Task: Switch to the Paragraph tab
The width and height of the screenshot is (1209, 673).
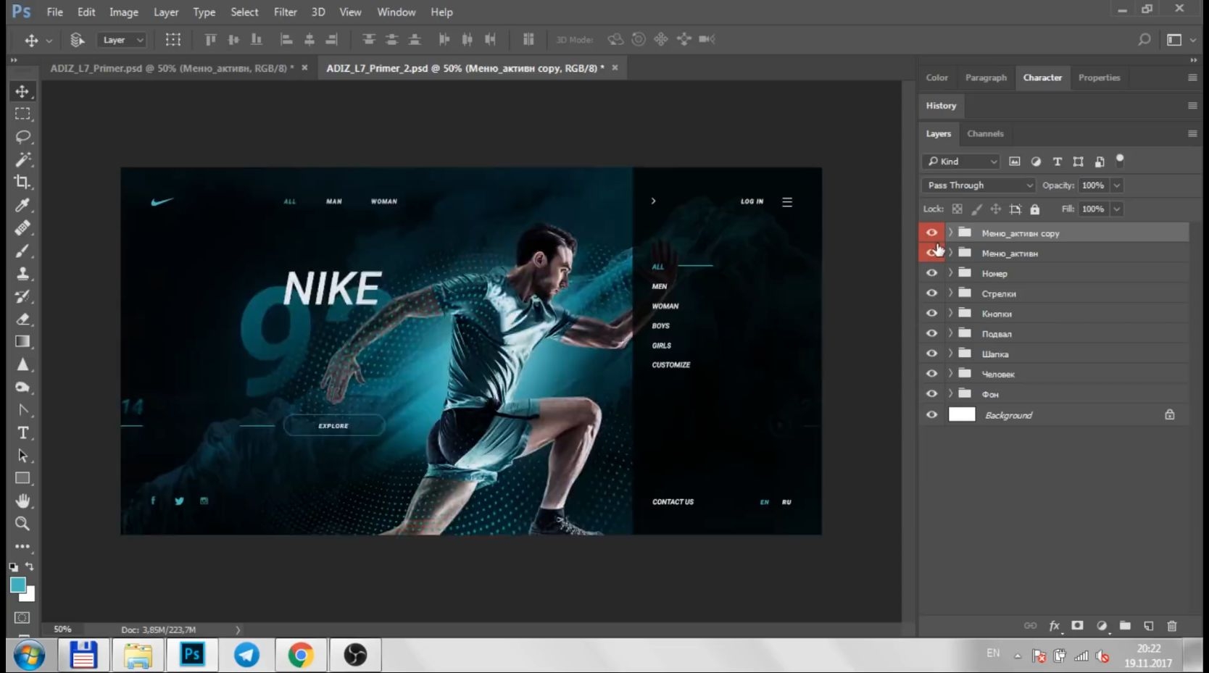Action: click(986, 78)
